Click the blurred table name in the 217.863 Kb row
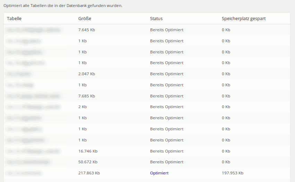The width and height of the screenshot is (295, 182). tap(24, 173)
